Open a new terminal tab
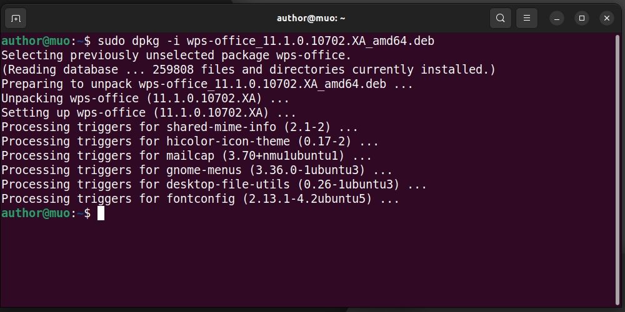This screenshot has width=625, height=312. tap(16, 18)
